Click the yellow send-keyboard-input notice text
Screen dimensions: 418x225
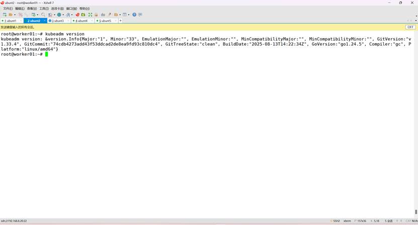(17, 27)
